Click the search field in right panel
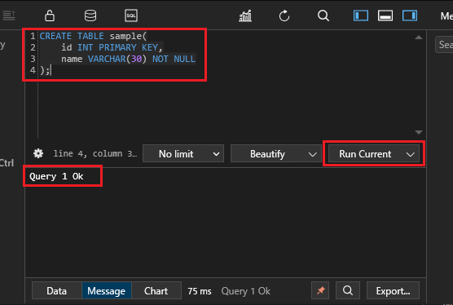The height and width of the screenshot is (305, 453). (444, 45)
